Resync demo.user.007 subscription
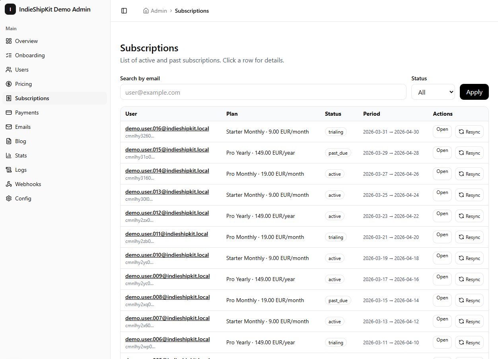This screenshot has width=498, height=359. click(469, 321)
